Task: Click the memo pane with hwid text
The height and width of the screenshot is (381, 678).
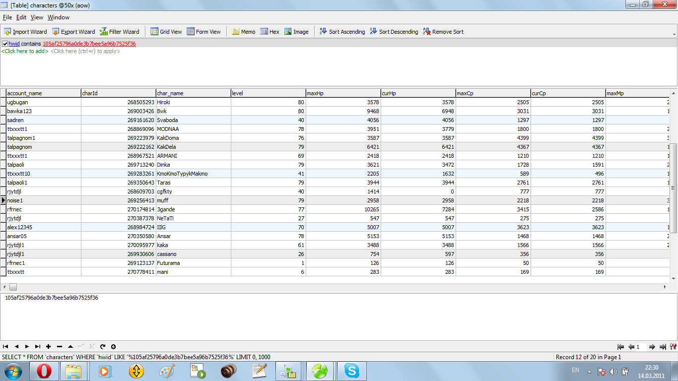Action: (x=339, y=317)
